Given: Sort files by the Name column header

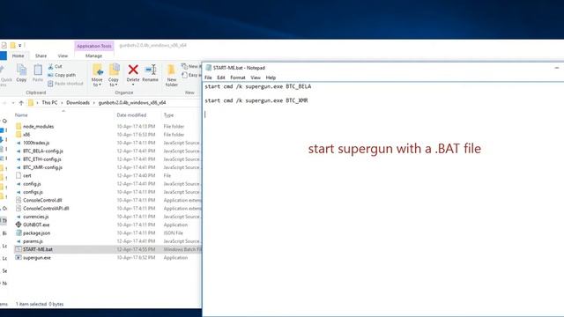Looking at the screenshot, I should click(21, 115).
